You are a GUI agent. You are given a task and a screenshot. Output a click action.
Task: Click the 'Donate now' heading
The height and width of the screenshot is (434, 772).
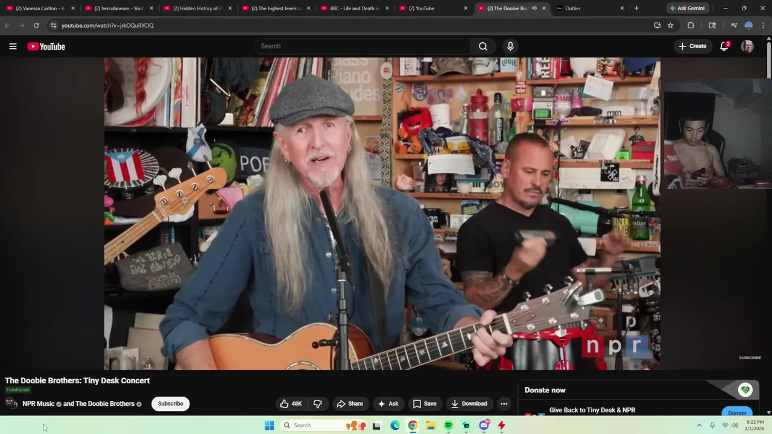(545, 390)
